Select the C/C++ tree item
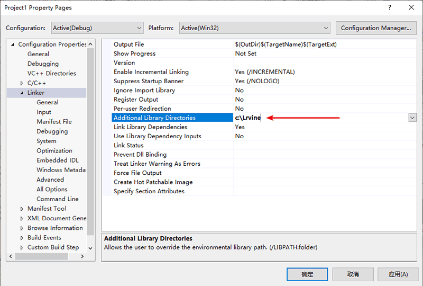Viewport: 423px width, 286px height. (x=36, y=83)
